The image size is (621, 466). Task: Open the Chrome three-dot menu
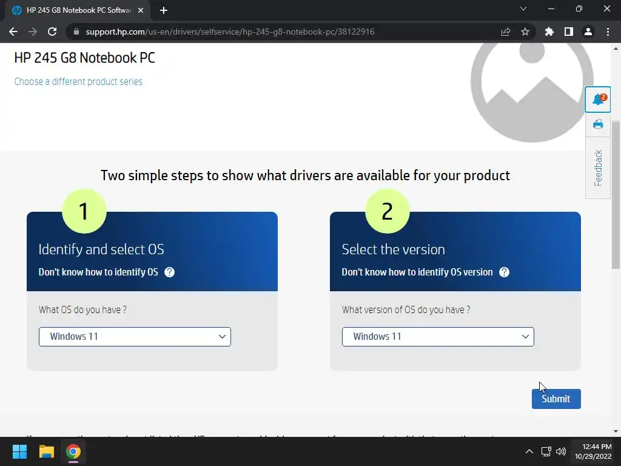[x=608, y=32]
